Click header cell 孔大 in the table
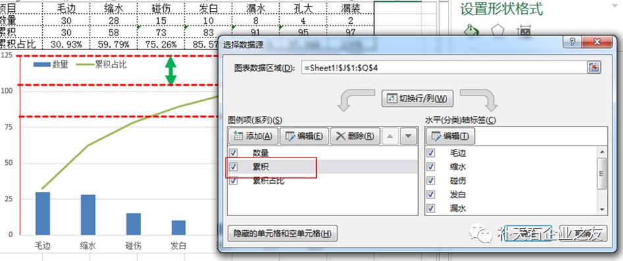 coord(303,9)
